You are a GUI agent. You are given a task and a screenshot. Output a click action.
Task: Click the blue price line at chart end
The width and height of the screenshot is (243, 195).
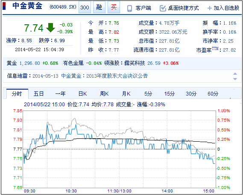click(214, 163)
